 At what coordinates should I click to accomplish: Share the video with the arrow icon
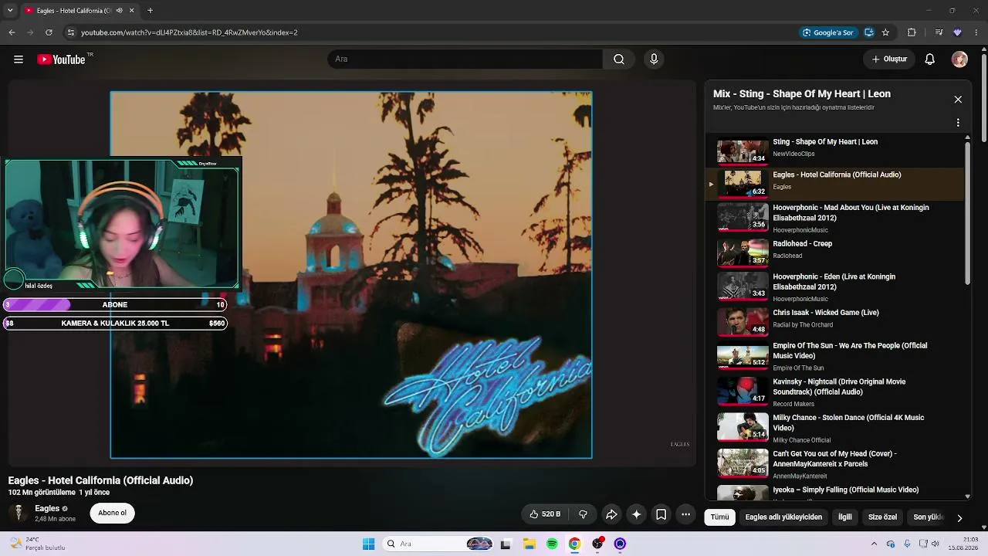pos(611,514)
